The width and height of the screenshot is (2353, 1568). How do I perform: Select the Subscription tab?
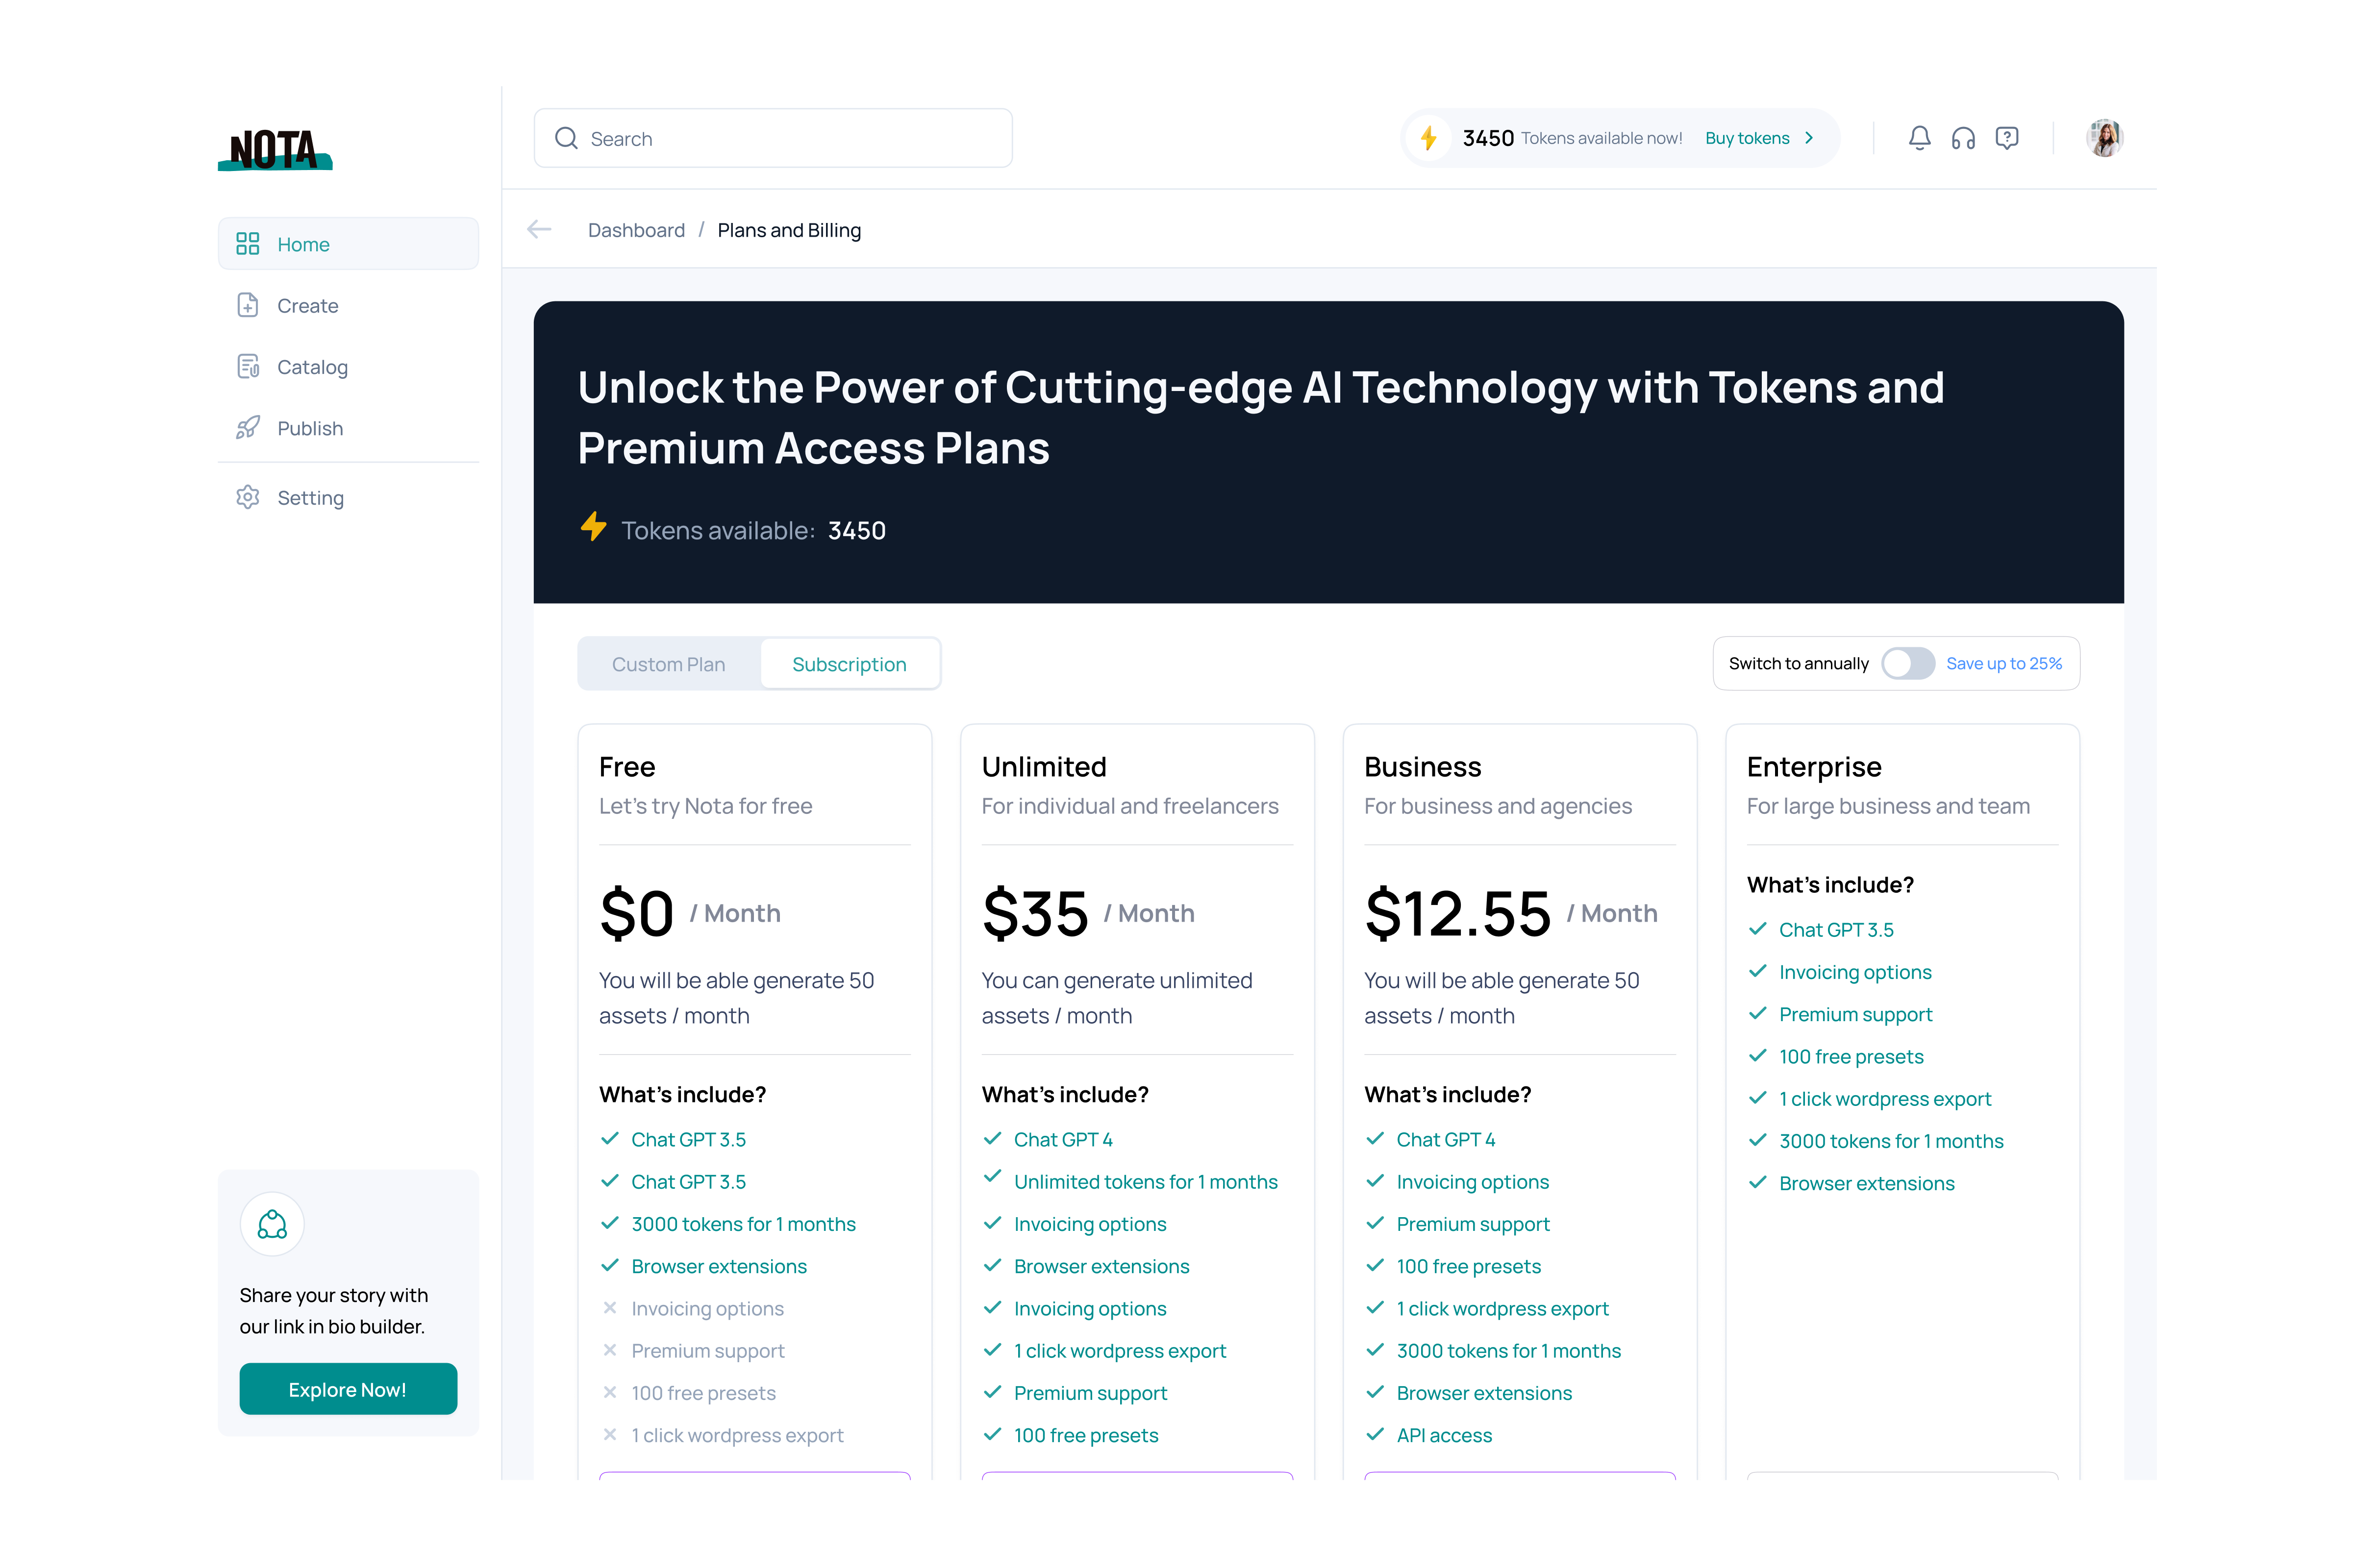849,664
